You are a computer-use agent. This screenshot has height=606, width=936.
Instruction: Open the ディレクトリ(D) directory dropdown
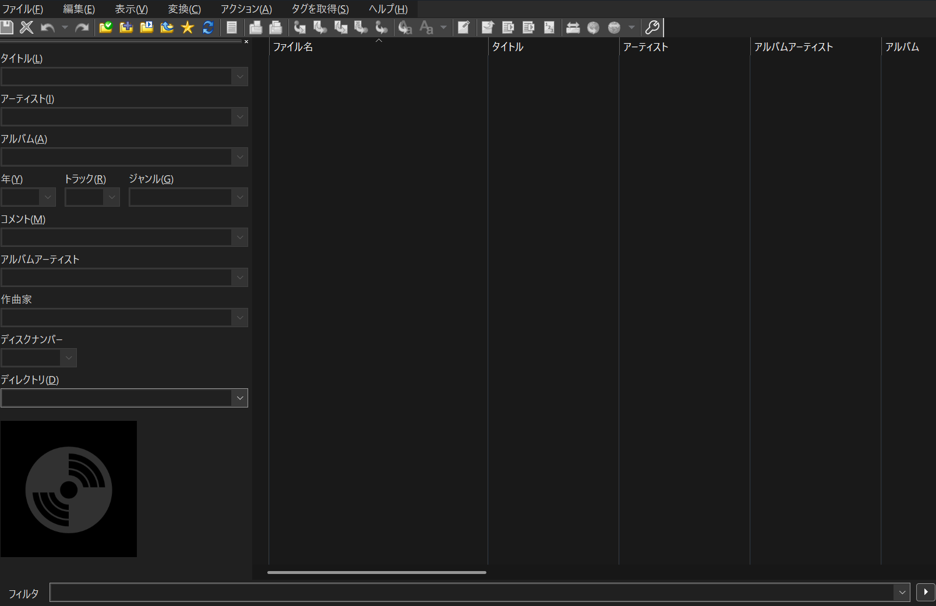239,398
